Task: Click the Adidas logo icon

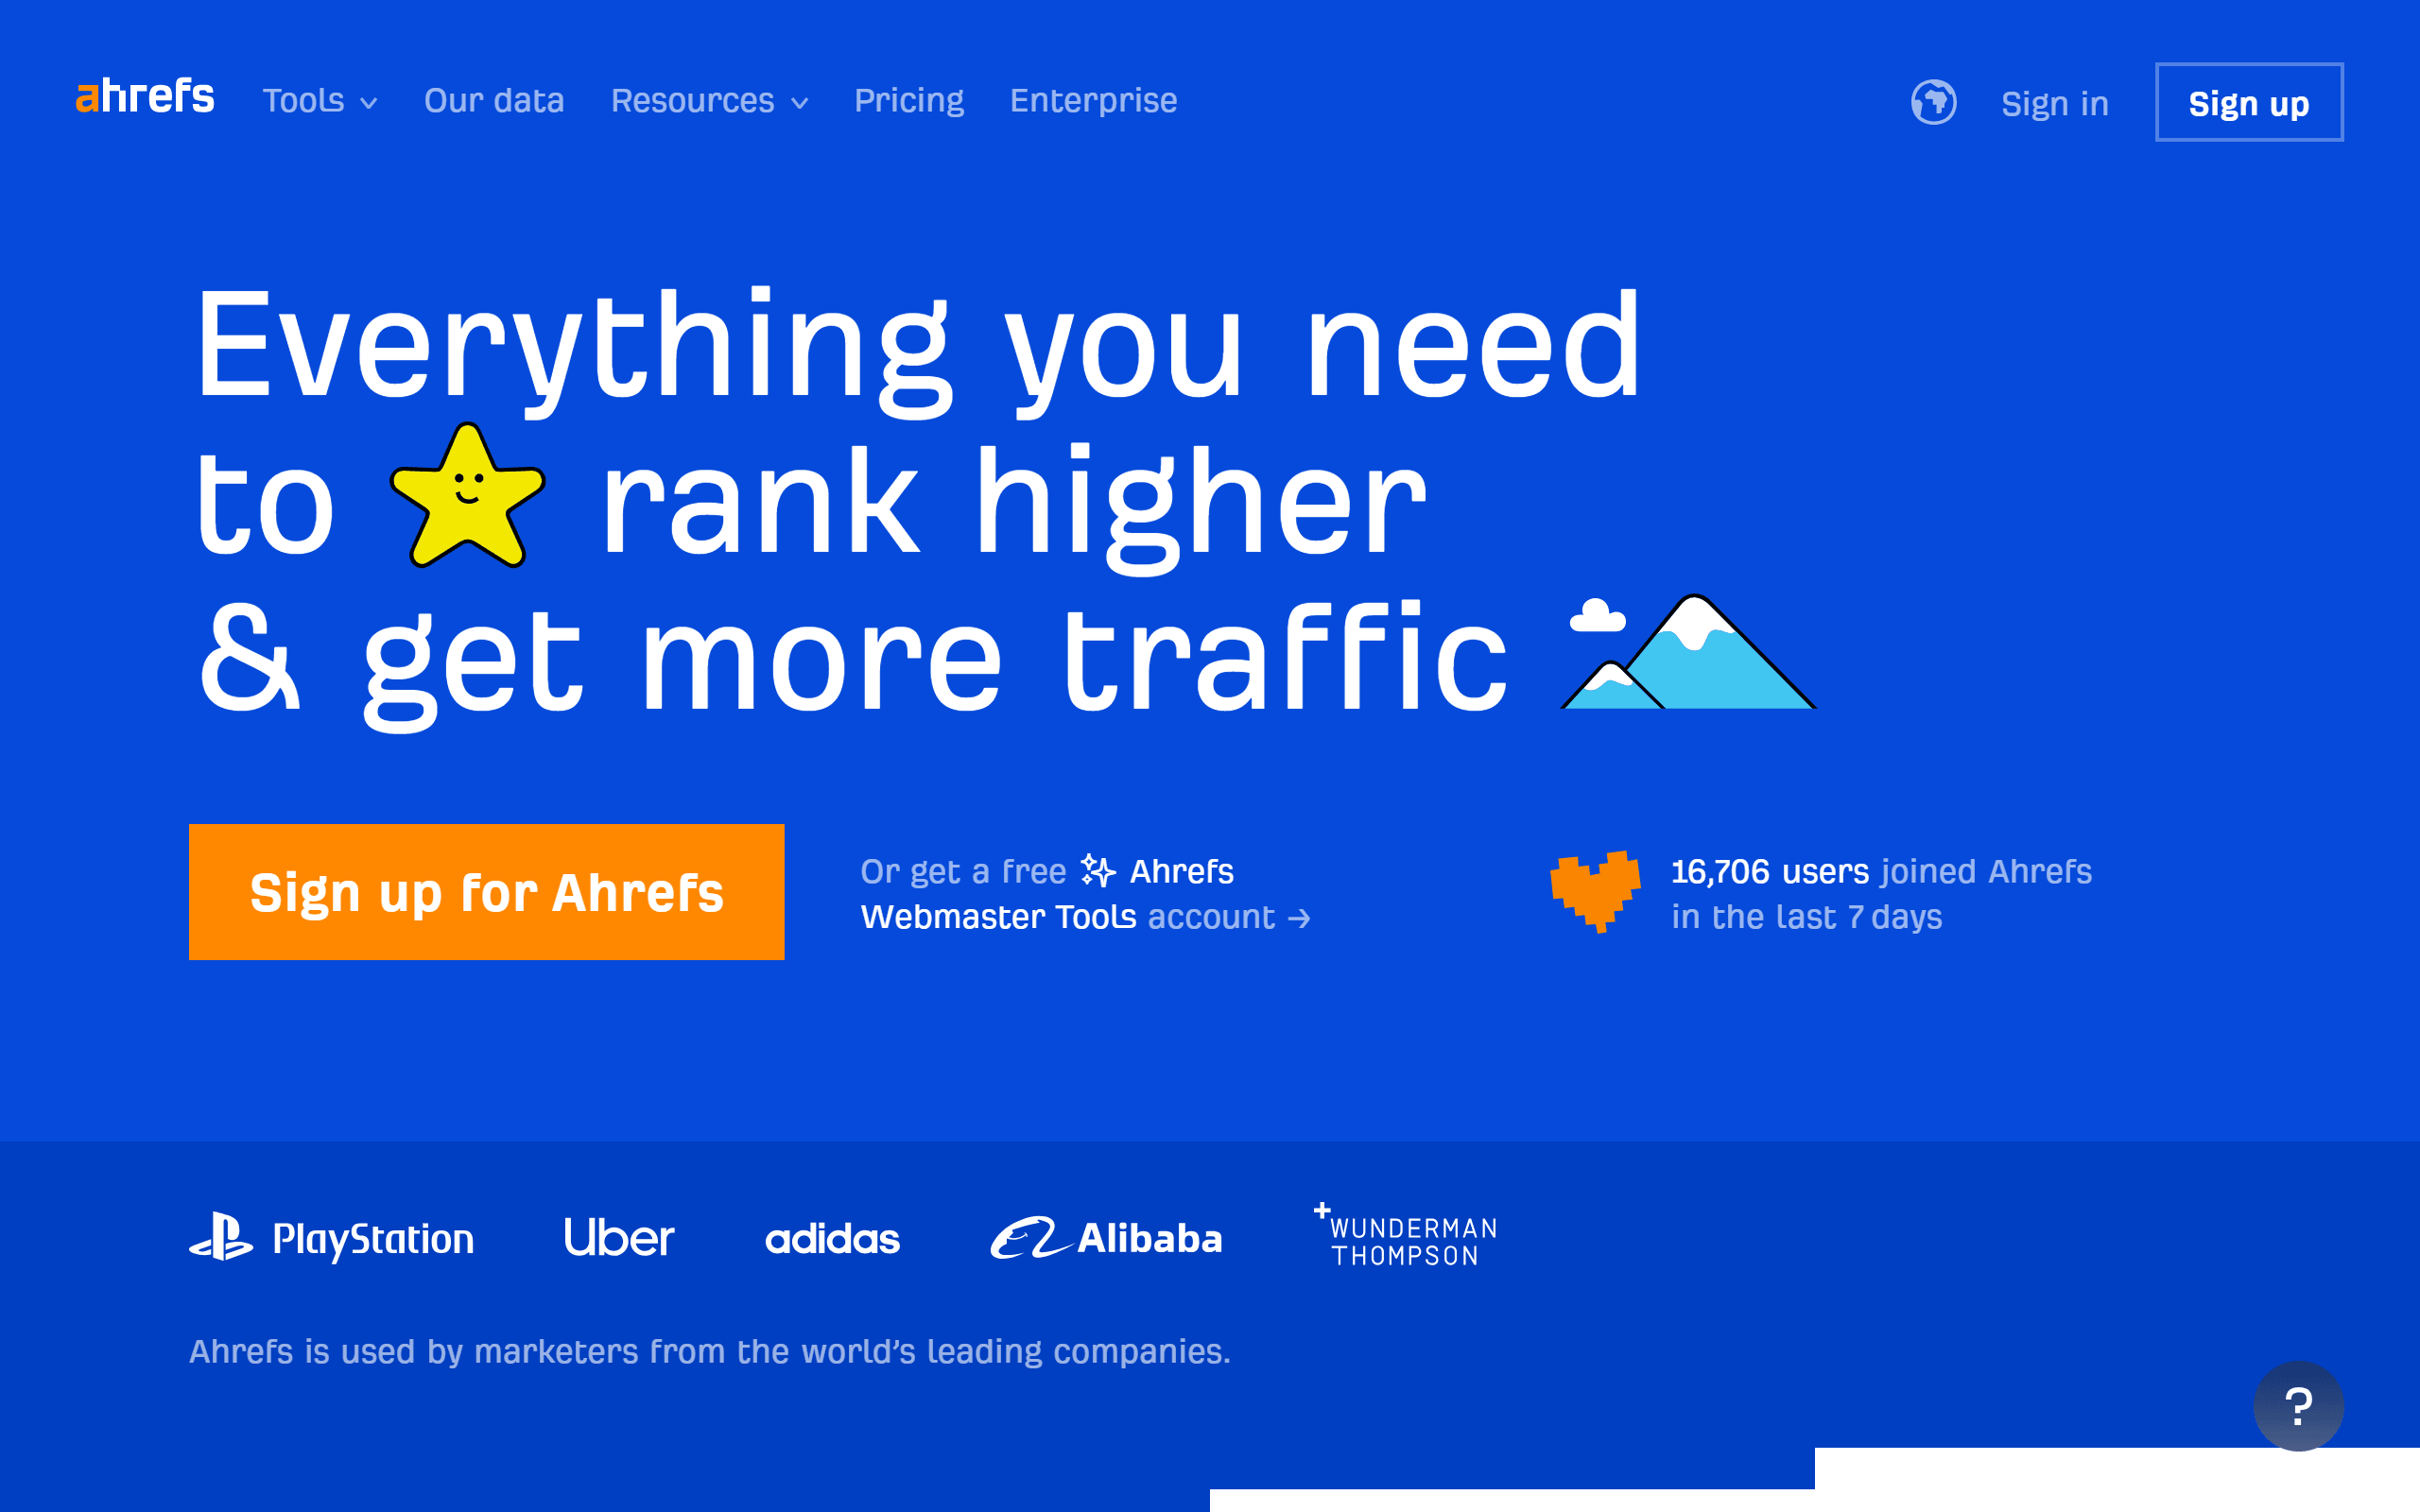Action: pos(831,1240)
